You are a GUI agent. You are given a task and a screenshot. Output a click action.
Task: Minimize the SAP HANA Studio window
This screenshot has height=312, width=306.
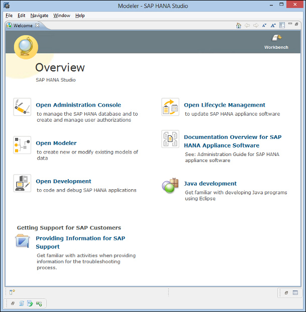point(272,5)
